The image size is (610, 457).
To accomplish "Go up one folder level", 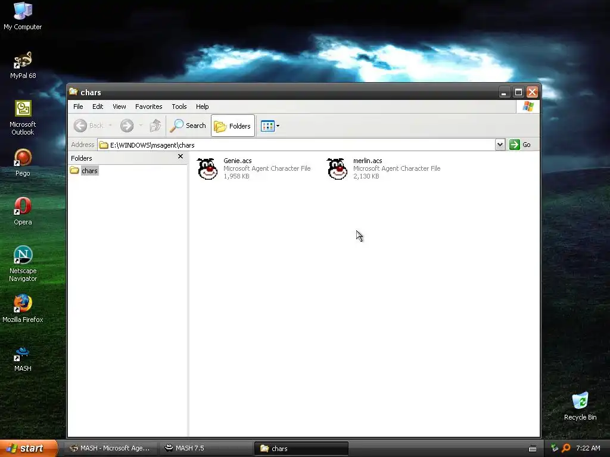I will (155, 126).
